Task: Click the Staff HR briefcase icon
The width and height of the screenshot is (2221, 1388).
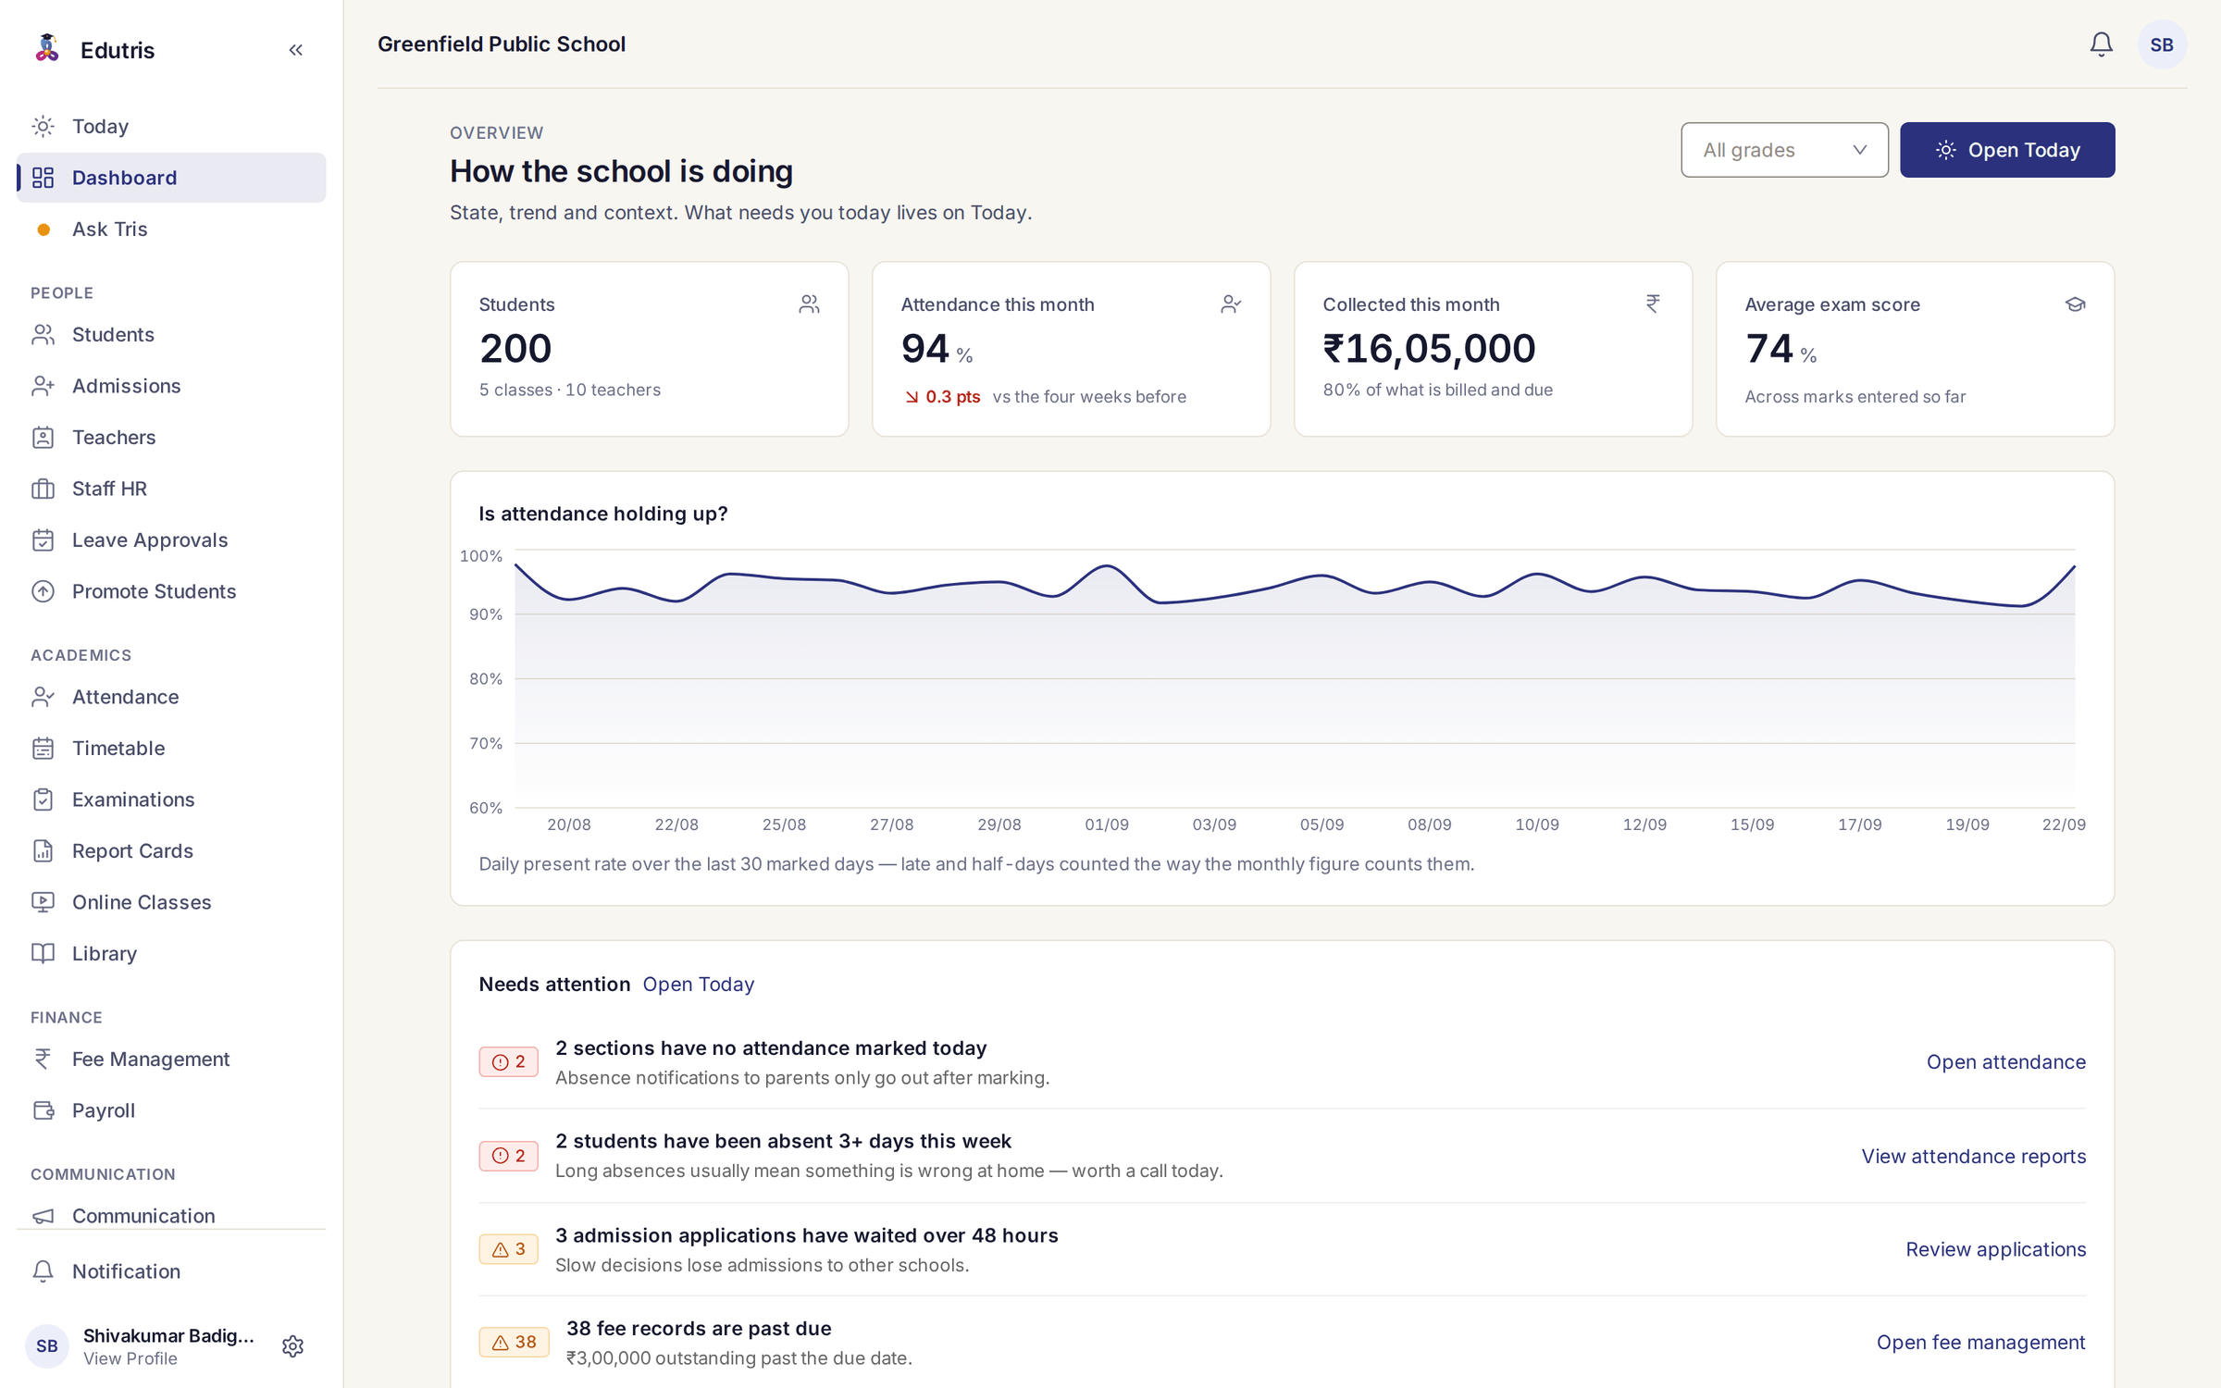Action: (x=43, y=489)
